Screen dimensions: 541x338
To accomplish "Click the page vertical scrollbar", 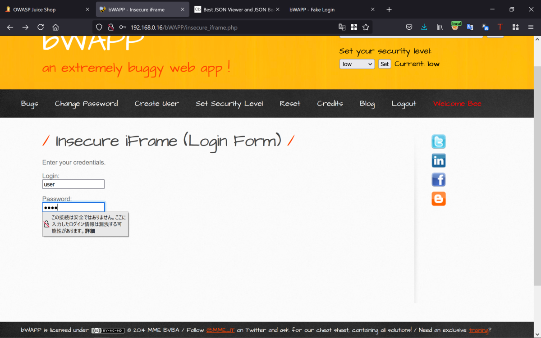I will [537, 176].
